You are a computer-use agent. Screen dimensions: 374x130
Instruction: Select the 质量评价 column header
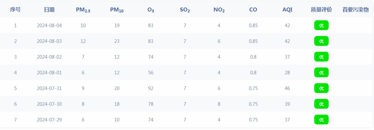pyautogui.click(x=321, y=10)
